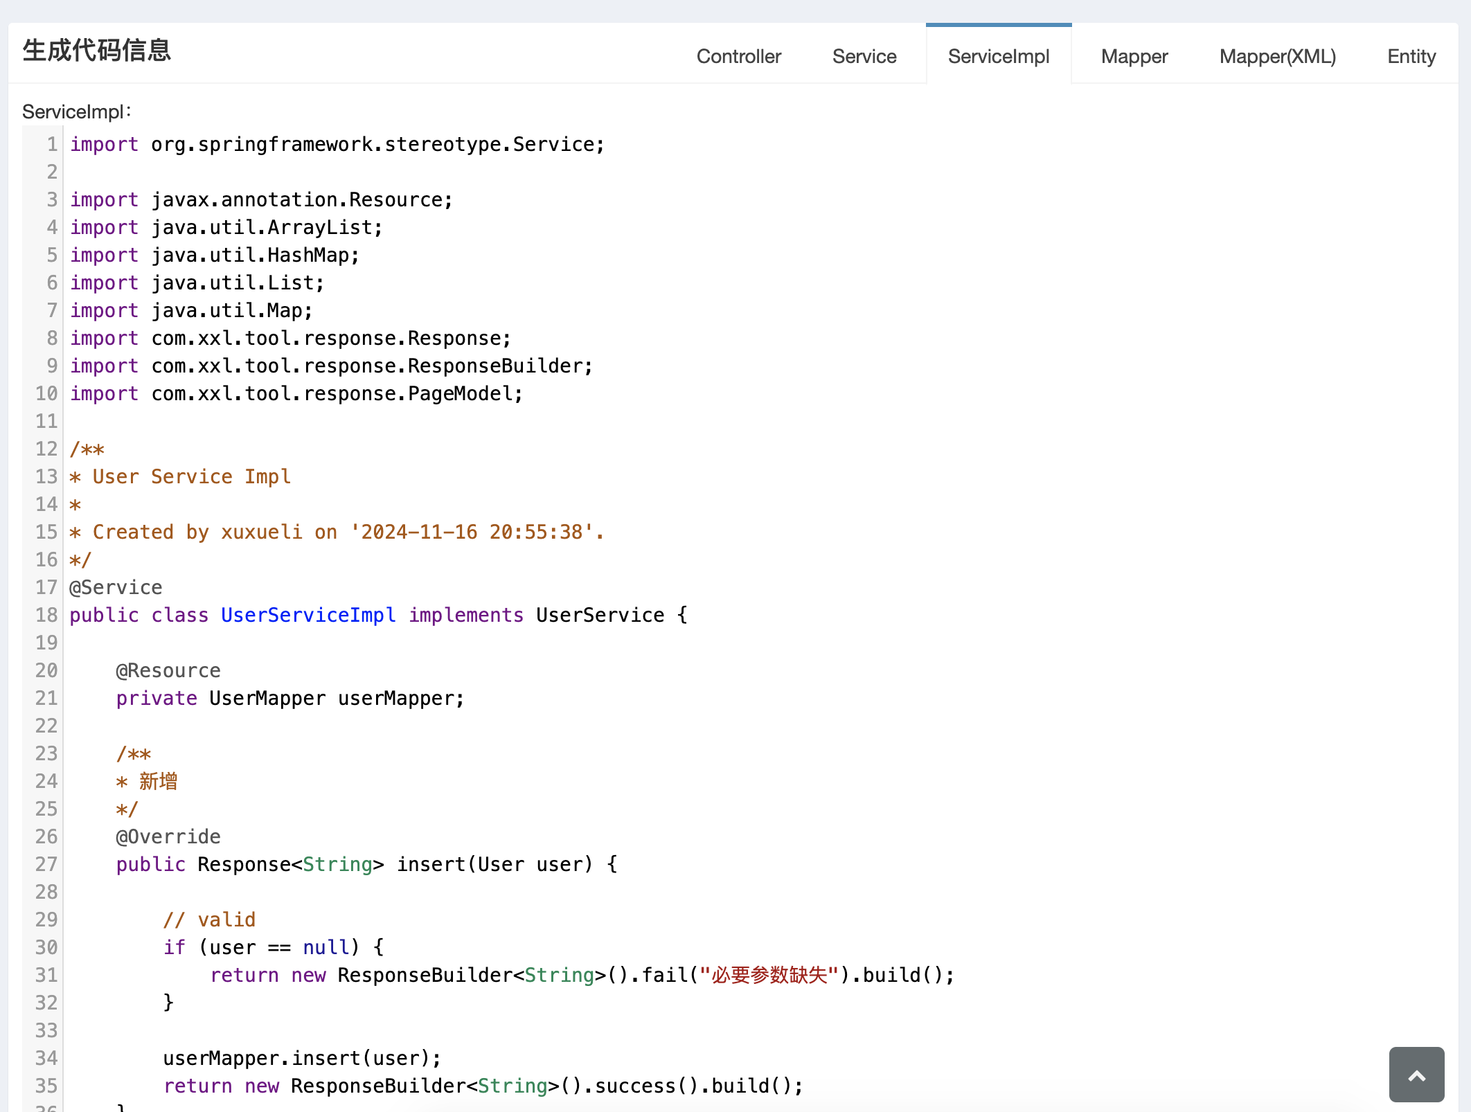Click the @Service annotation on line 17

pos(116,587)
